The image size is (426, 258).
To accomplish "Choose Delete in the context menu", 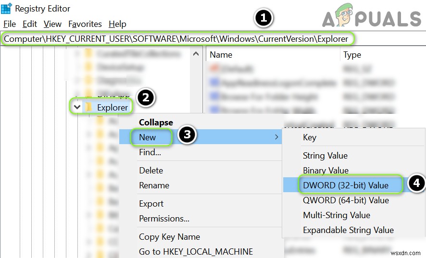I will coord(151,171).
